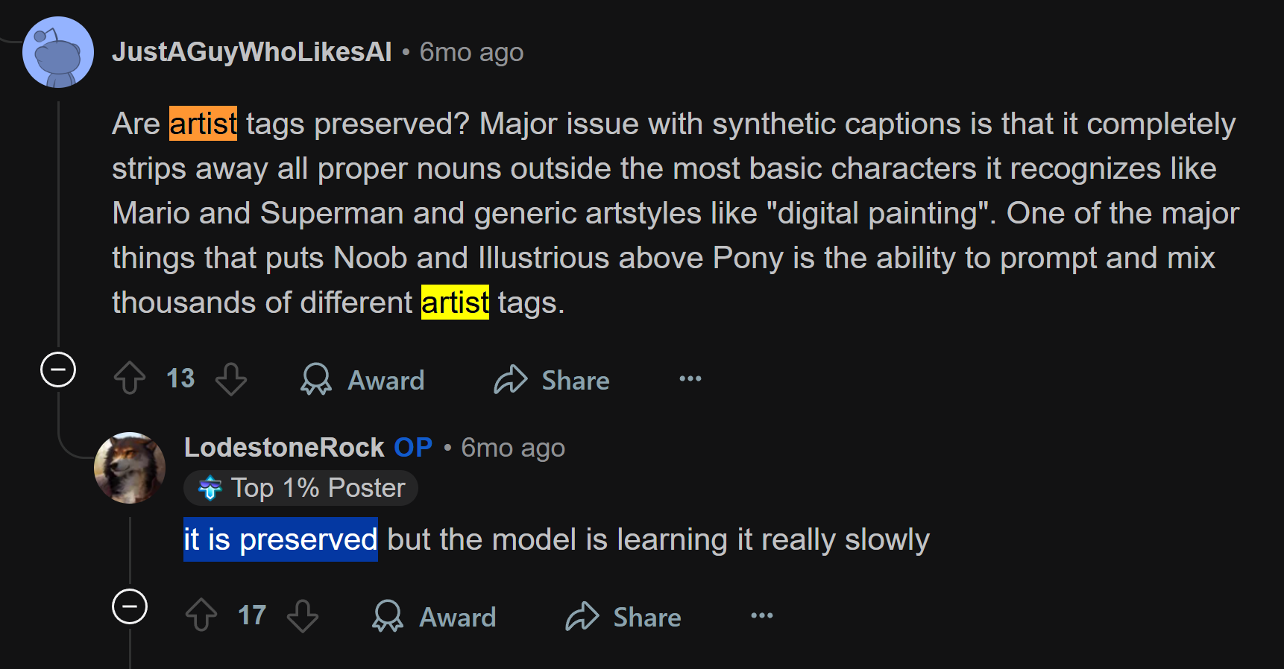Click JustAGuyWhoLikesAI's snoo avatar
Viewport: 1284px width, 669px height.
[x=58, y=52]
